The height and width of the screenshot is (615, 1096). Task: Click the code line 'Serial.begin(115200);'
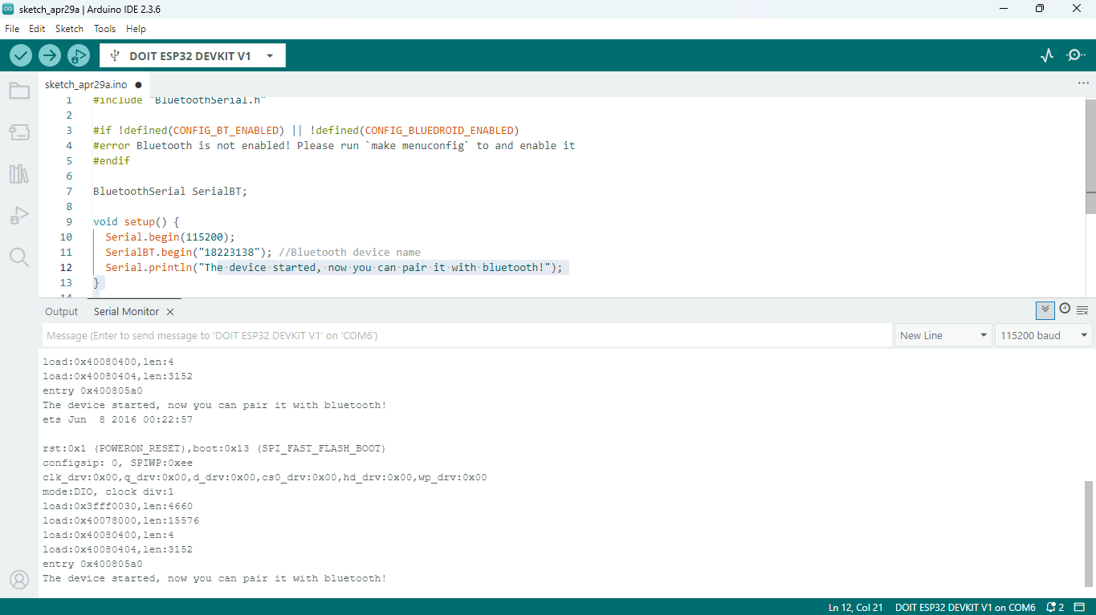tap(170, 237)
